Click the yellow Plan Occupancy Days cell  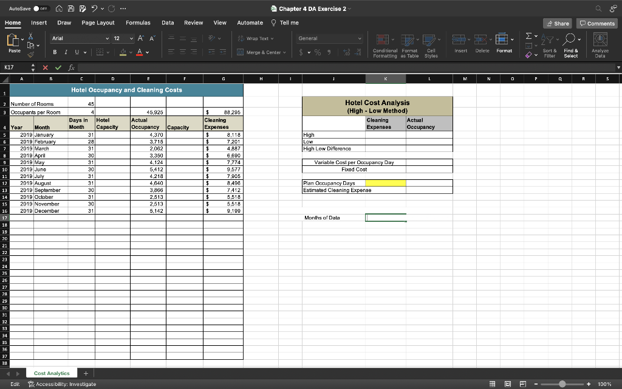(386, 183)
